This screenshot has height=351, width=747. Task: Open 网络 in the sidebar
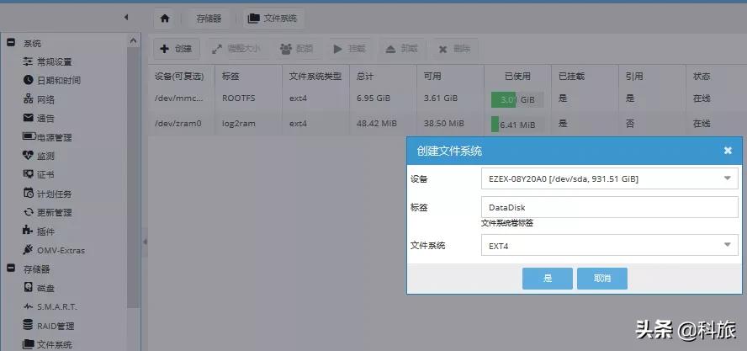[x=45, y=99]
